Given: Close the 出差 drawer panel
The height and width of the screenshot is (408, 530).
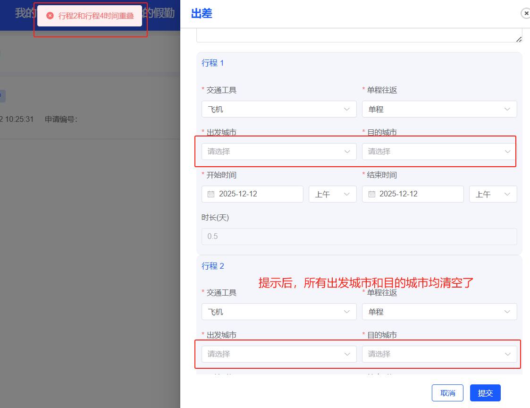Looking at the screenshot, I should pyautogui.click(x=525, y=14).
